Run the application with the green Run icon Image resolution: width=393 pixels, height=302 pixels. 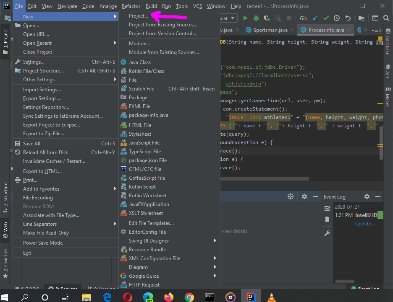(x=246, y=18)
